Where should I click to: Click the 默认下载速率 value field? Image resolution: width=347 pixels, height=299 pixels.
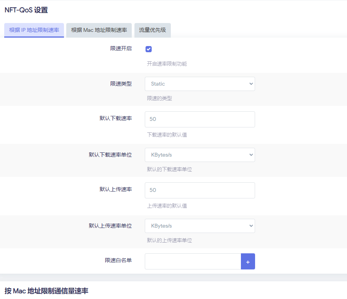click(x=200, y=119)
